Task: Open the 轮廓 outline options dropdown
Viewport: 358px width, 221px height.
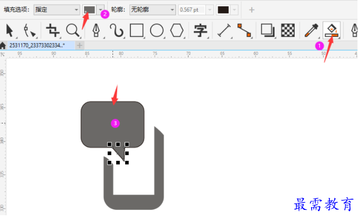Action: [153, 10]
